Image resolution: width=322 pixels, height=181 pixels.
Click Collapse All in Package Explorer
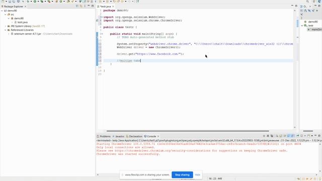[77, 6]
